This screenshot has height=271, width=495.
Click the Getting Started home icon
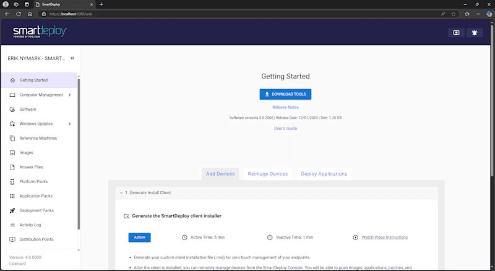(x=12, y=80)
